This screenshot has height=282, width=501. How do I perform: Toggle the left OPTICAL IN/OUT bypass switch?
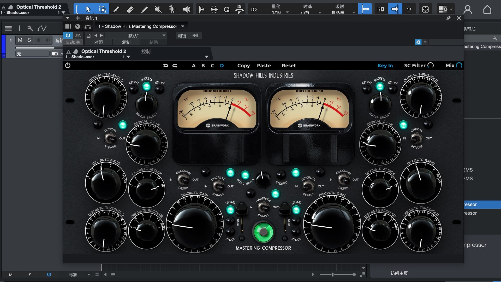click(111, 138)
